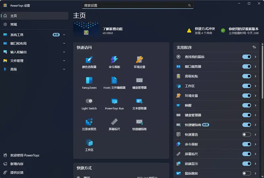Open 欢迎使用 PowerToys page
Viewport: 264px width, 178px height.
[35, 155]
